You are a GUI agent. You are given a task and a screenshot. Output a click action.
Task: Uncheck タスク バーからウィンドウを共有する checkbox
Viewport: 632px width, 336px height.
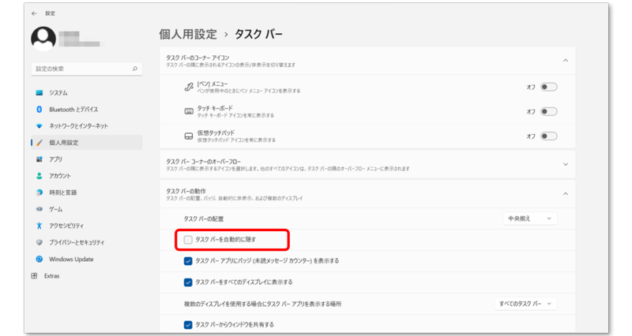point(188,325)
